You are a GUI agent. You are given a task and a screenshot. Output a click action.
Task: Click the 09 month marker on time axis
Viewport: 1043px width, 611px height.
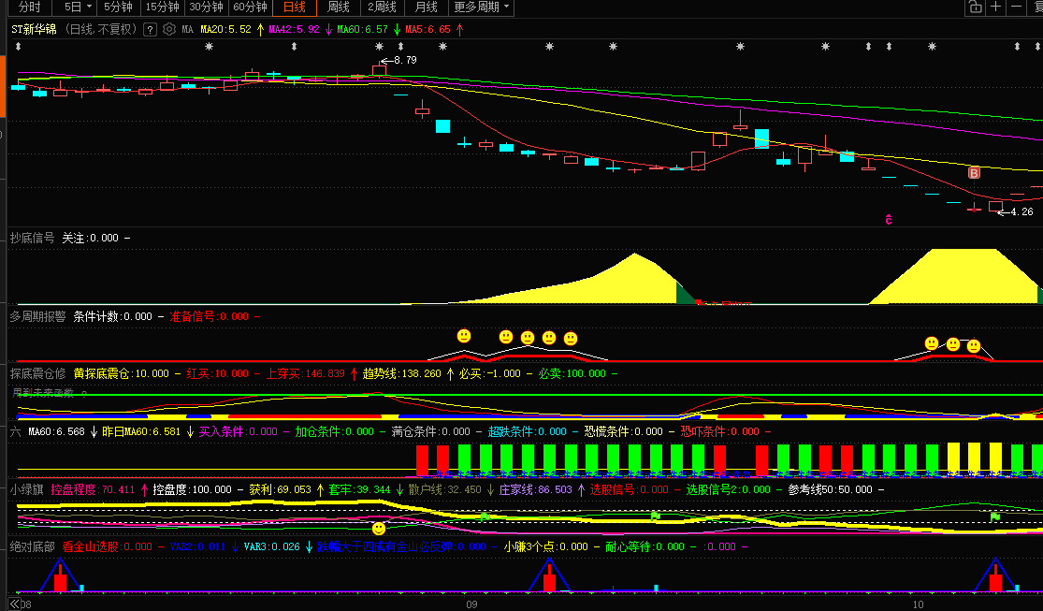471,604
